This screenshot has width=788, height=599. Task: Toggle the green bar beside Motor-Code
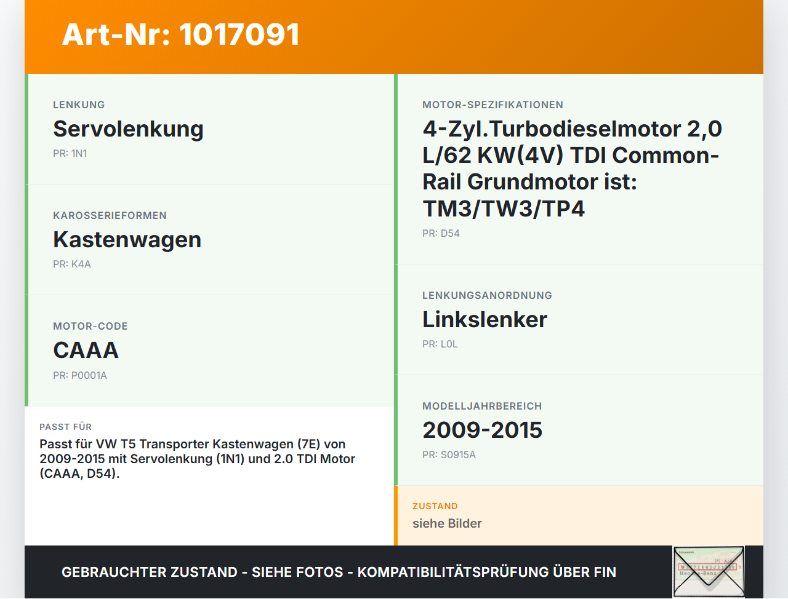click(x=26, y=349)
